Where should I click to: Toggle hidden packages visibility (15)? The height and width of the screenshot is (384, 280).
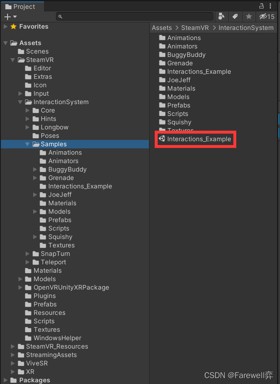coord(267,16)
